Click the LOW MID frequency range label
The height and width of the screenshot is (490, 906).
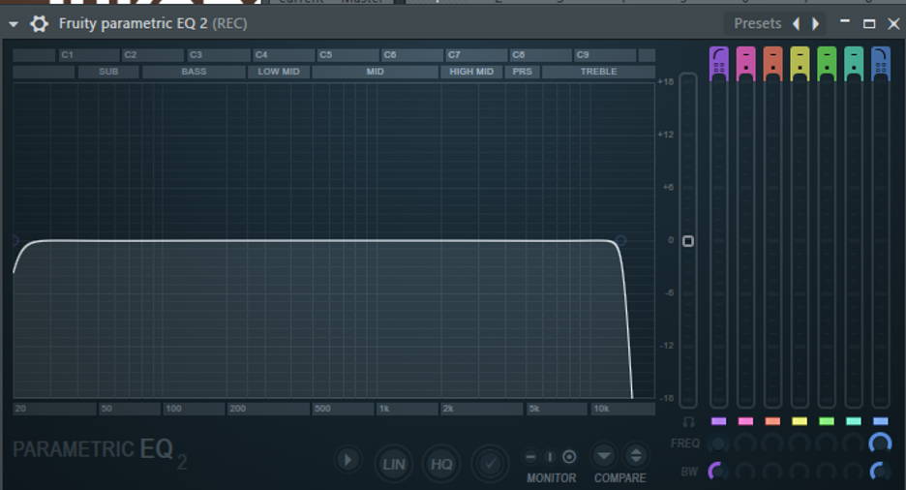point(279,72)
